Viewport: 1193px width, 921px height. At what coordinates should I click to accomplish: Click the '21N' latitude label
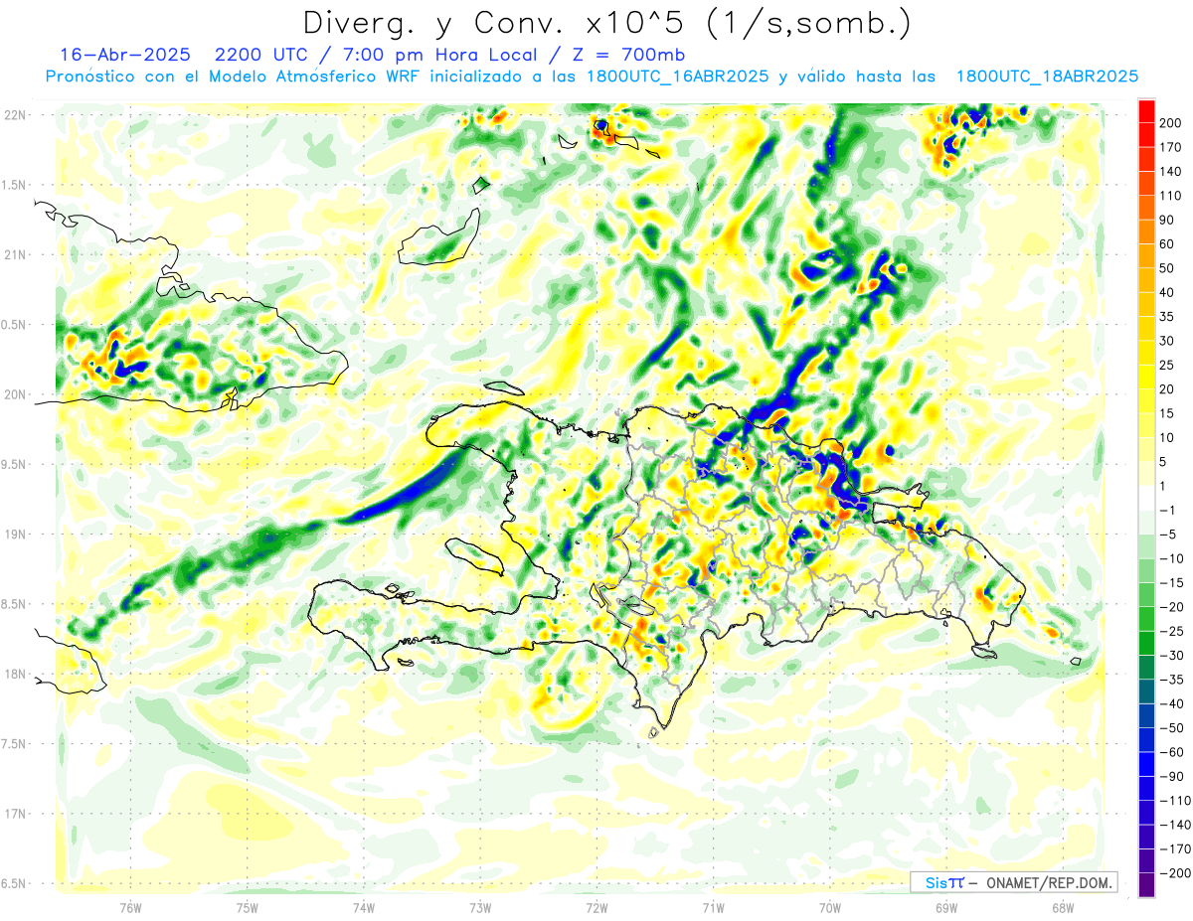coord(15,255)
